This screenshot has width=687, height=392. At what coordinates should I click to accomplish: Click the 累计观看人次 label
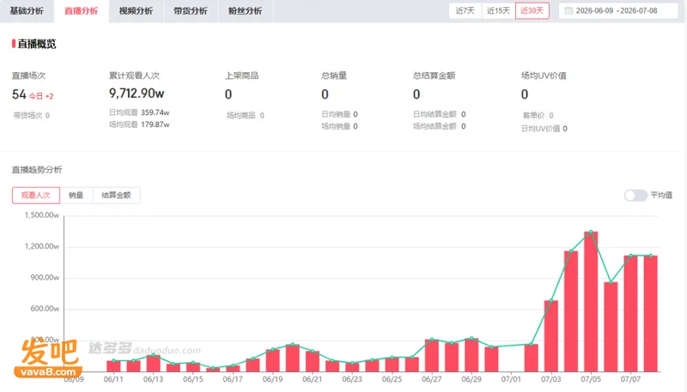click(x=134, y=75)
